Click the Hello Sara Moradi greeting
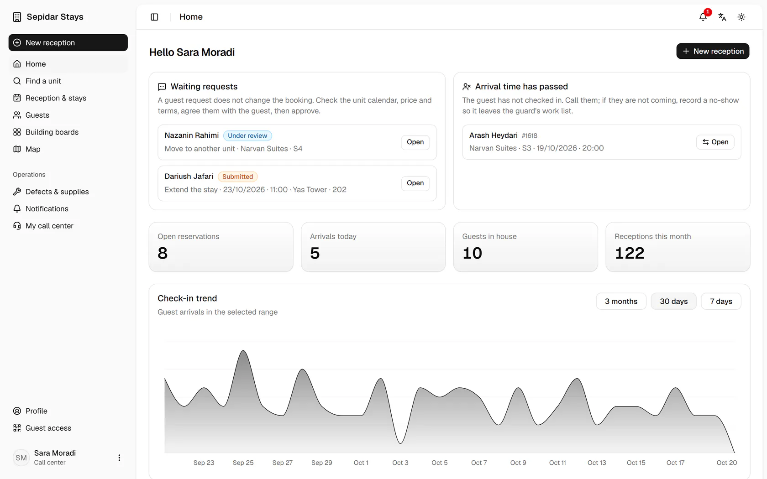Image resolution: width=767 pixels, height=479 pixels. (192, 52)
